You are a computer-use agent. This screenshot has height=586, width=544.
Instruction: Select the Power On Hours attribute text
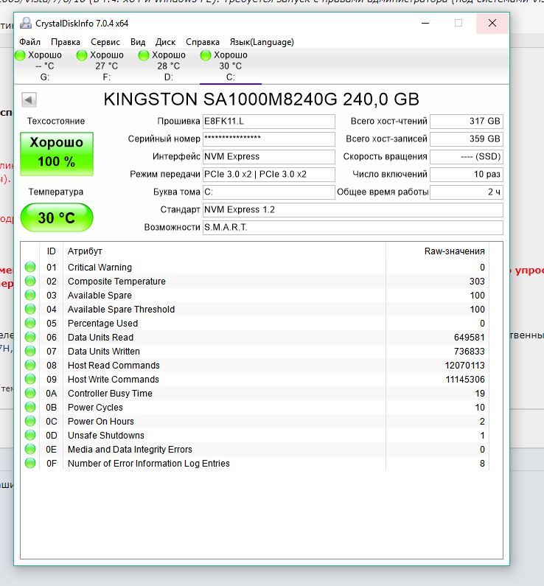tap(100, 421)
